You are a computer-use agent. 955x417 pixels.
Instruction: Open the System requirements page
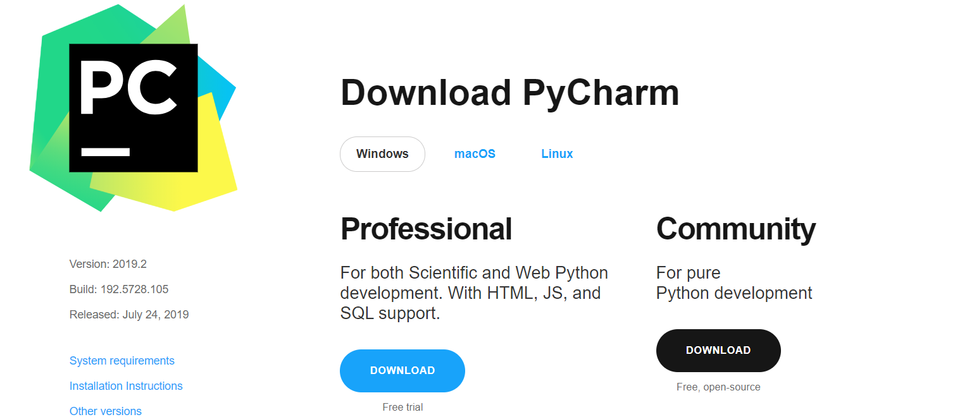tap(122, 360)
